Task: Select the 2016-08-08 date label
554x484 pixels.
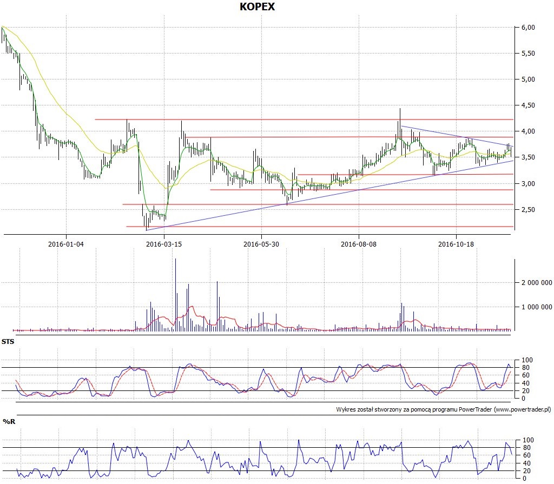Action: [358, 244]
